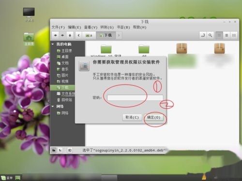Open the File (F) menu
The image size is (242, 181).
point(58,27)
